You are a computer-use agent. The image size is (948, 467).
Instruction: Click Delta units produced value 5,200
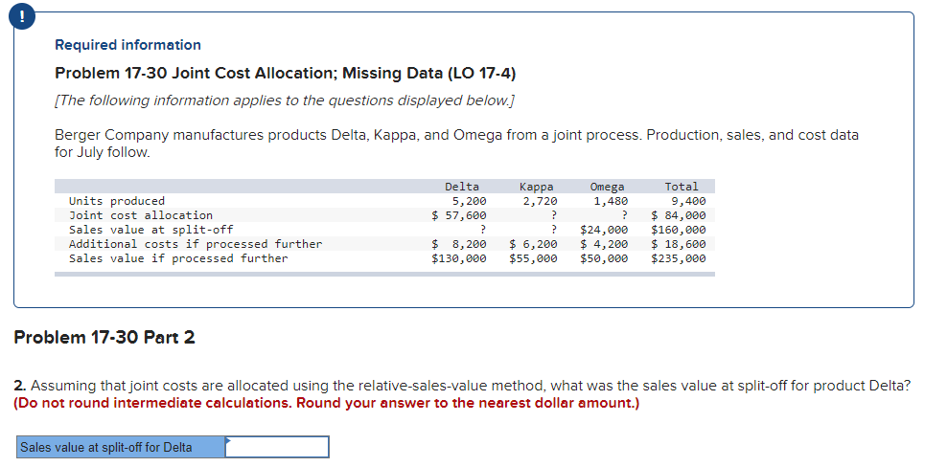point(469,201)
